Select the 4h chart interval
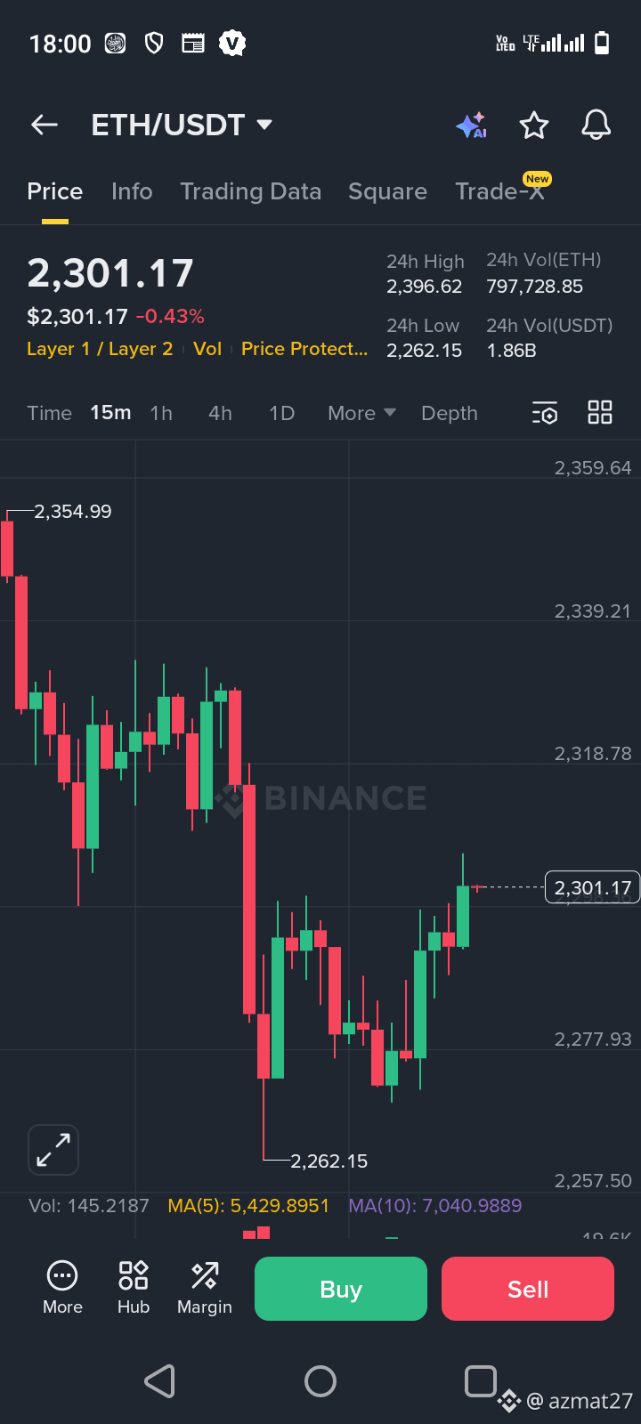Image resolution: width=641 pixels, height=1424 pixels. [220, 413]
